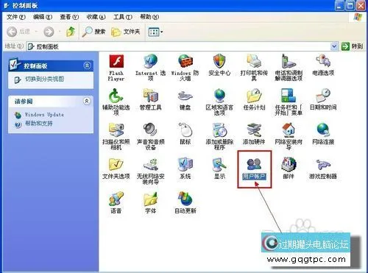
Task: Click the forward arrow toolbar button
Action: 49,32
